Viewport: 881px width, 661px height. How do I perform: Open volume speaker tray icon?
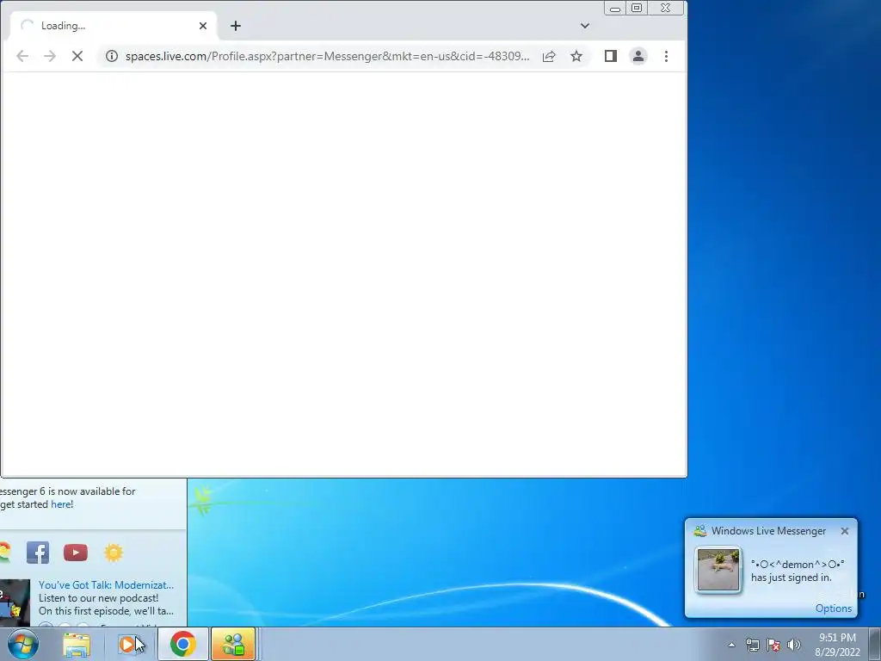tap(794, 645)
